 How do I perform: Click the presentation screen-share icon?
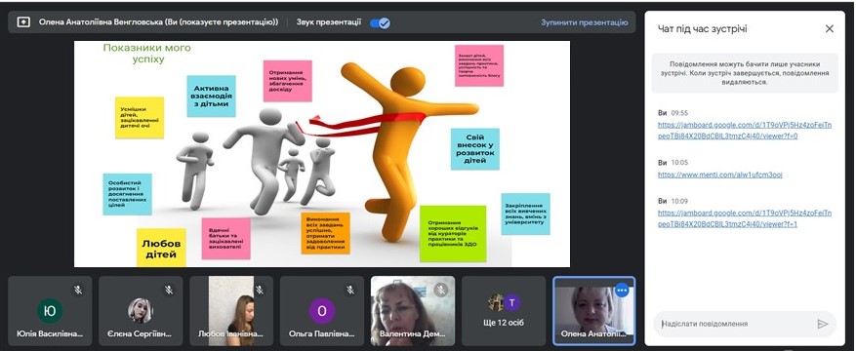23,22
